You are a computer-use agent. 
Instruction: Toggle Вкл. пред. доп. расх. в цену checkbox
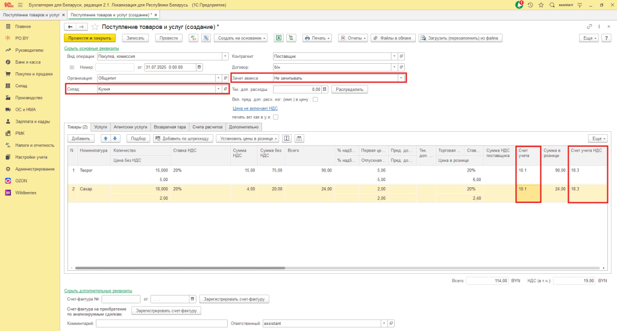tap(315, 99)
